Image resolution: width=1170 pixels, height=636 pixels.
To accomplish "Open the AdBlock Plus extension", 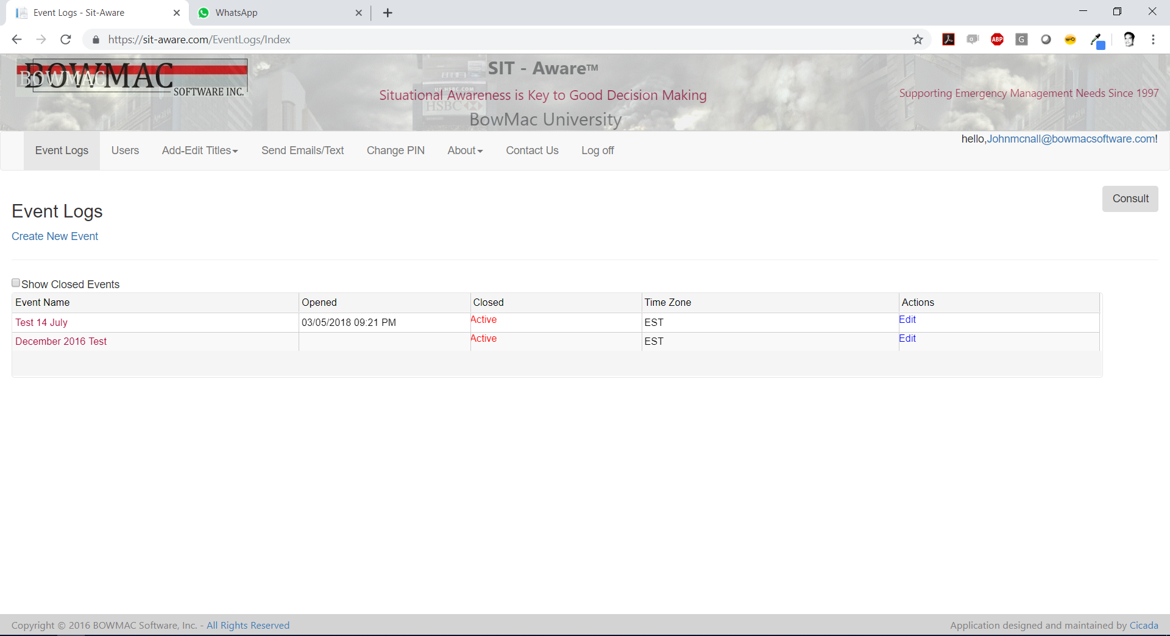I will pos(997,40).
